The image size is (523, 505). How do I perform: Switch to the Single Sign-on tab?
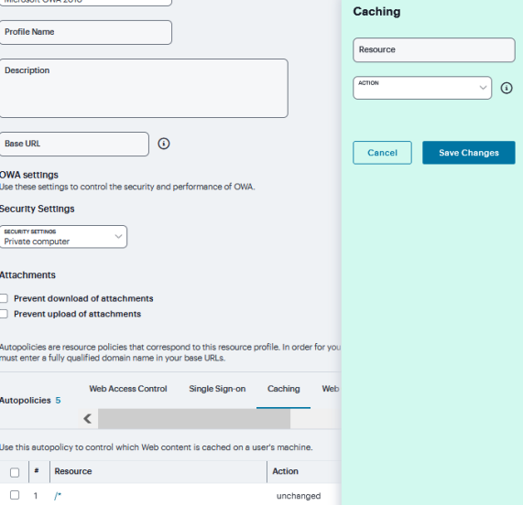(x=217, y=389)
